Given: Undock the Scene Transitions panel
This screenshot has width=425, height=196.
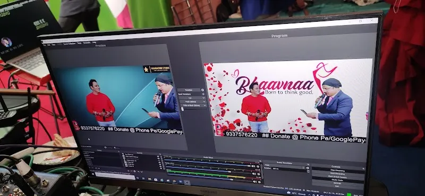Looking at the screenshot, I should (x=308, y=165).
